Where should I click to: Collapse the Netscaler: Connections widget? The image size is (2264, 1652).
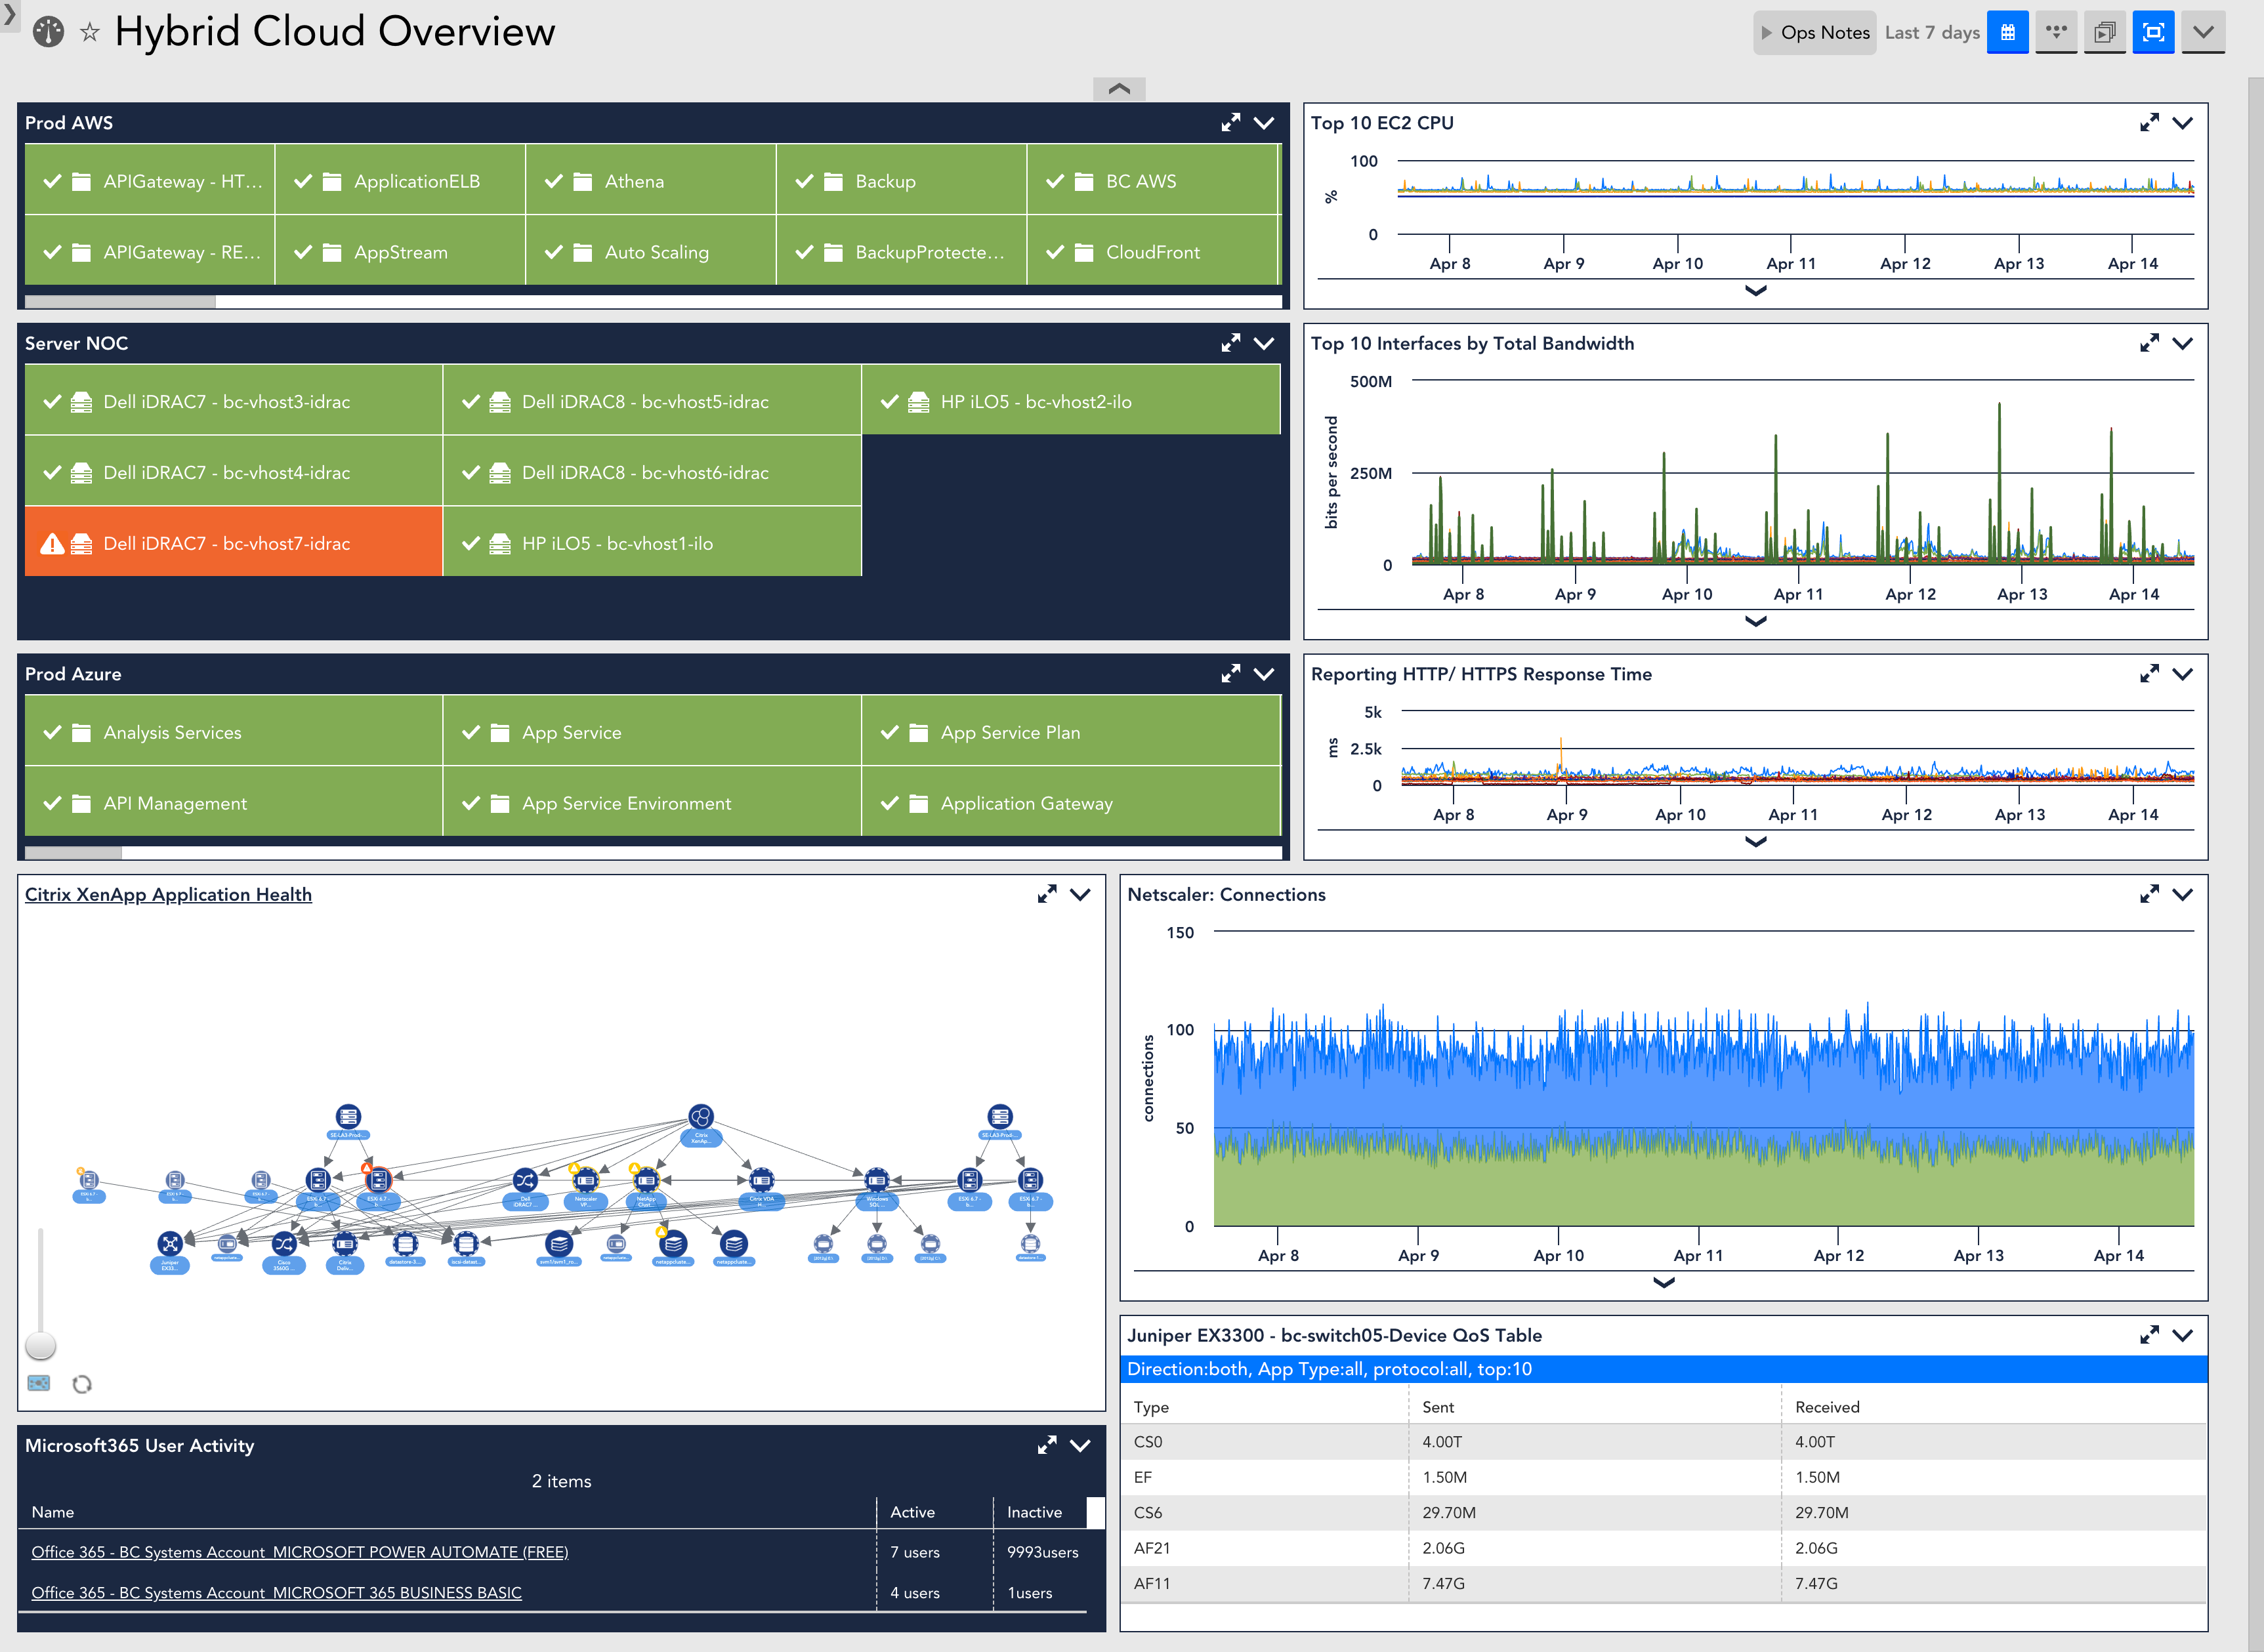(2184, 894)
